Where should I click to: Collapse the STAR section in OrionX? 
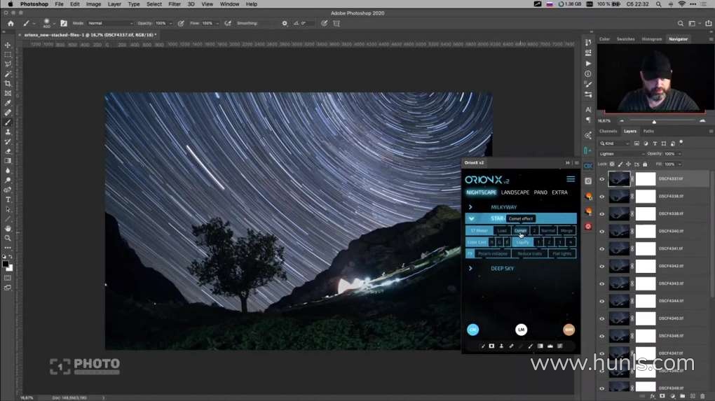[x=471, y=219]
